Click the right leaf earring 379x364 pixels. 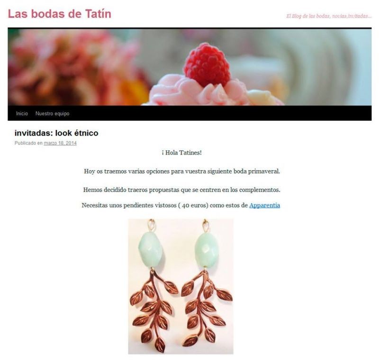[x=206, y=283]
